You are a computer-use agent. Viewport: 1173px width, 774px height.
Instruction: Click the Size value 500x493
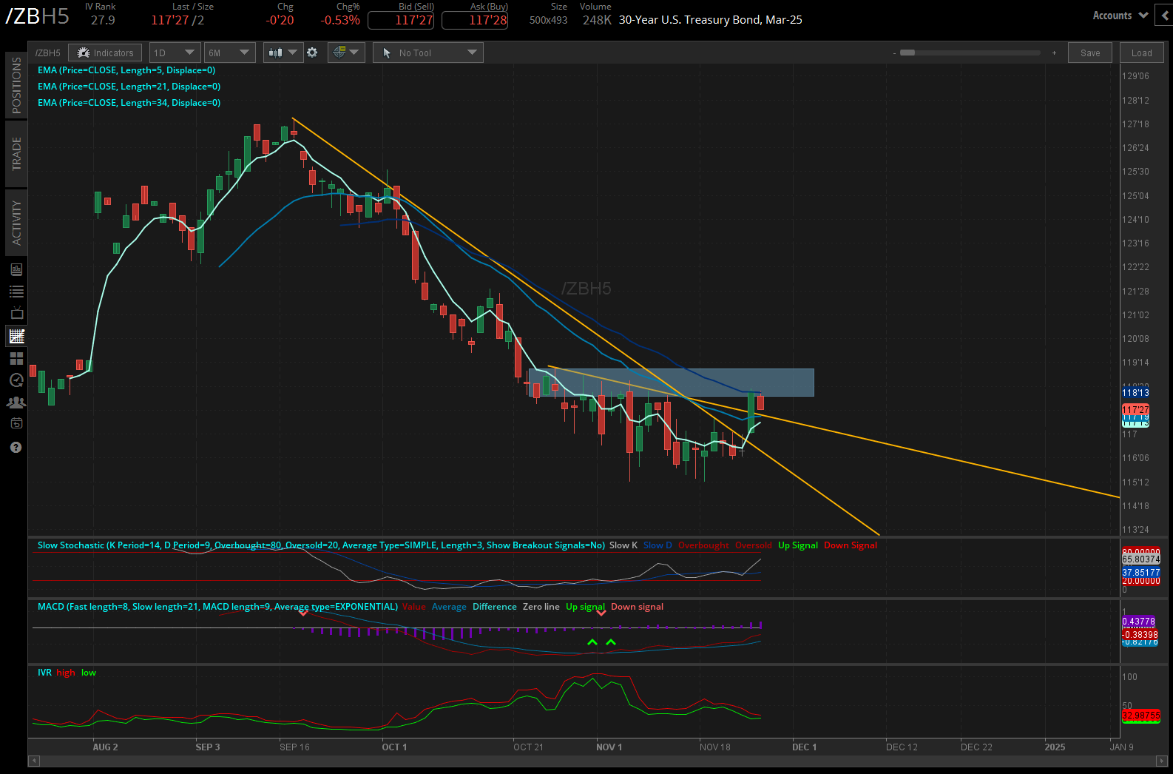point(549,20)
